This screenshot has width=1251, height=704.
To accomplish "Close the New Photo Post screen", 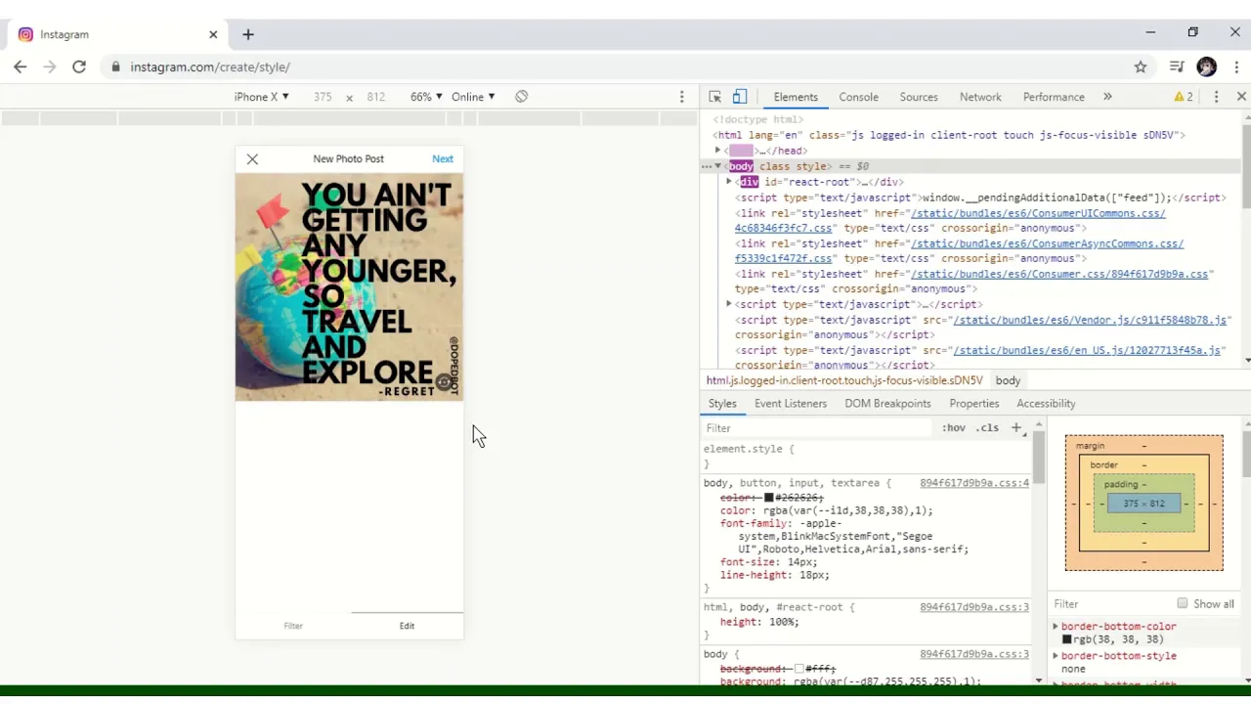I will [252, 158].
